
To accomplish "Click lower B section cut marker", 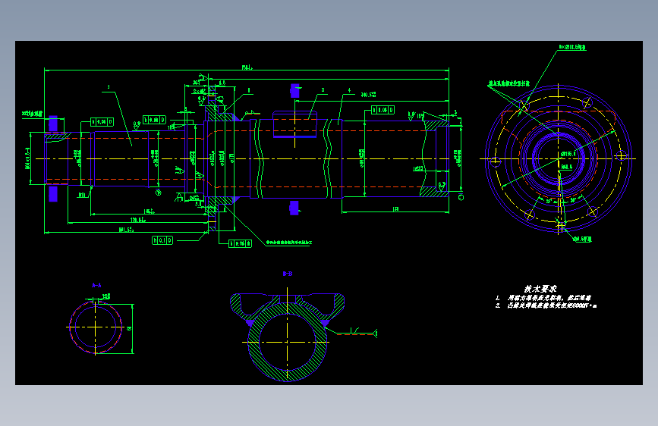I will (294, 208).
